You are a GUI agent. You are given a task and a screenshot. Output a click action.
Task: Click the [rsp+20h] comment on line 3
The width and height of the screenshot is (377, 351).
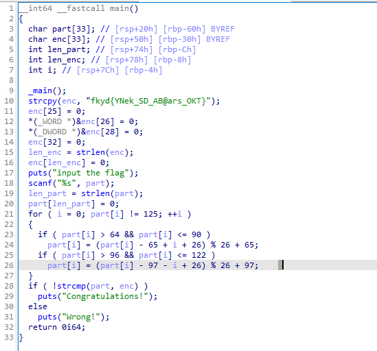click(x=136, y=29)
